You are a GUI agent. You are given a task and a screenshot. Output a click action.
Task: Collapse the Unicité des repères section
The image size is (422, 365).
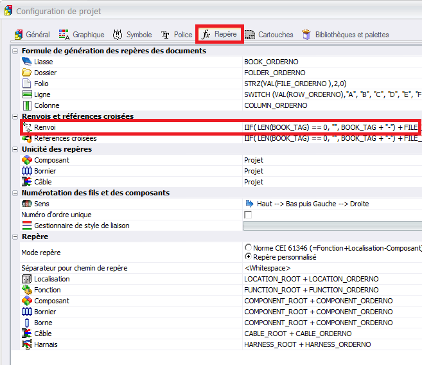(x=15, y=149)
